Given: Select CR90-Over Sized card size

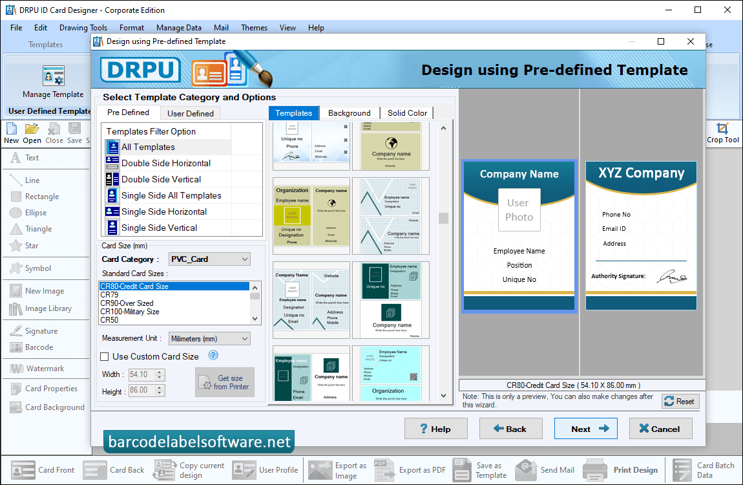Looking at the screenshot, I should click(x=174, y=303).
